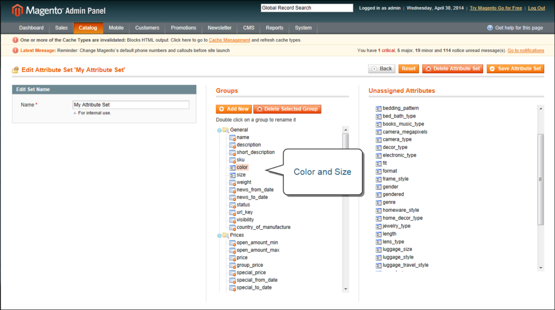
Task: Click the Groups tree scrollbar up arrow
Action: 346,130
